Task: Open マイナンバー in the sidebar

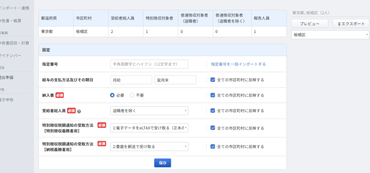Action: [x=11, y=55]
